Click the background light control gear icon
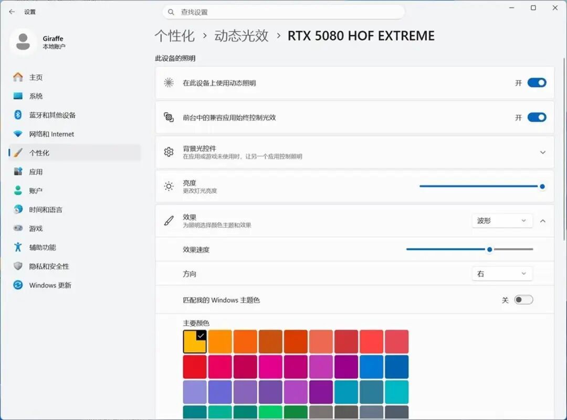Image resolution: width=567 pixels, height=420 pixels. point(169,152)
